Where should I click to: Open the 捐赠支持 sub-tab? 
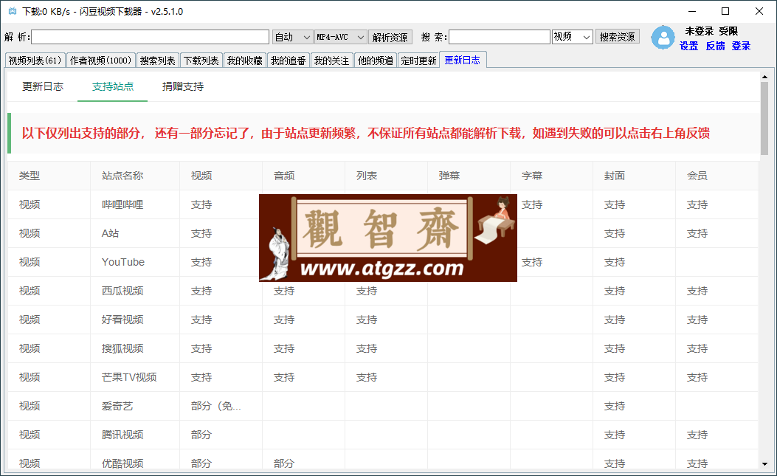[x=183, y=86]
